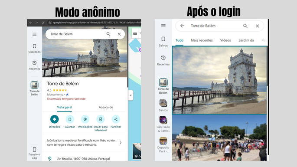This screenshot has width=297, height=167.
Task: Click browser back arrow
Action: pyautogui.click(x=31, y=23)
